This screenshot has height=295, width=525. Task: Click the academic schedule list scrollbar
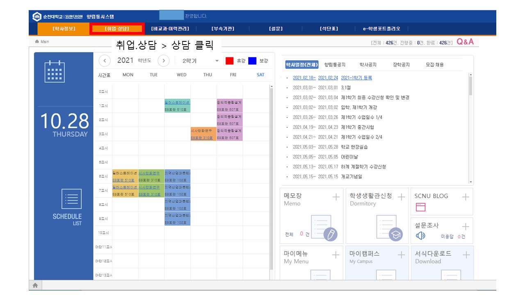470,128
